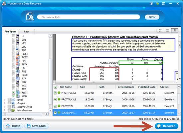Uncheck the XLS file type checkbox
This screenshot has width=183, height=133.
[x=14, y=92]
